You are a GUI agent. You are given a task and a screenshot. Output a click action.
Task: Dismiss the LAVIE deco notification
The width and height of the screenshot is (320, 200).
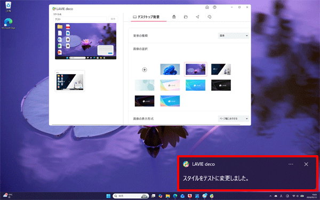(306, 164)
